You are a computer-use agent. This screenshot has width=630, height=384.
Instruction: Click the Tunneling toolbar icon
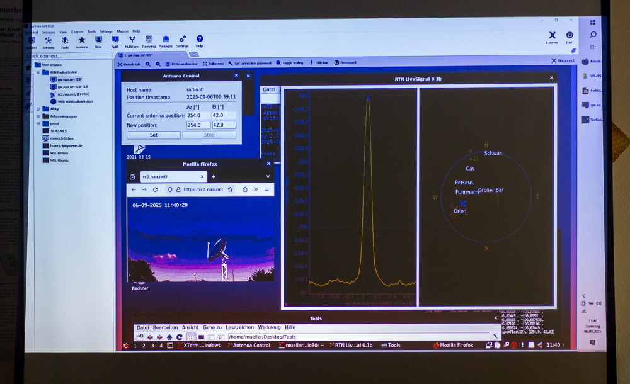point(149,41)
